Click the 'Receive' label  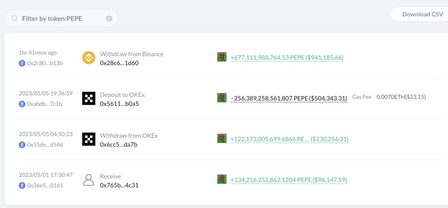pyautogui.click(x=111, y=176)
